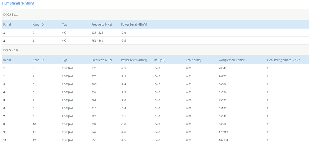Screen dimensions: 309x143
Task: Click the DOCSIS 3.0 Typ column header
Action: tap(64, 60)
